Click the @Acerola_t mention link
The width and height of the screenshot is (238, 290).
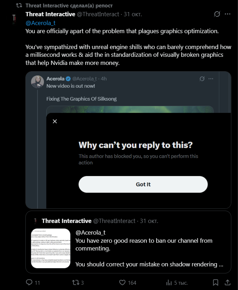tap(41, 23)
